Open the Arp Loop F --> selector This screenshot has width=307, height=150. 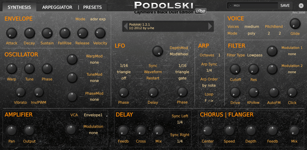point(209,101)
